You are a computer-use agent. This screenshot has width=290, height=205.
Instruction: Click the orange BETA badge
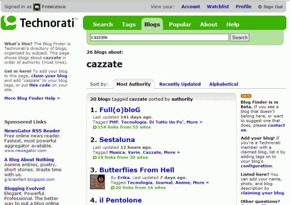[x=246, y=96]
